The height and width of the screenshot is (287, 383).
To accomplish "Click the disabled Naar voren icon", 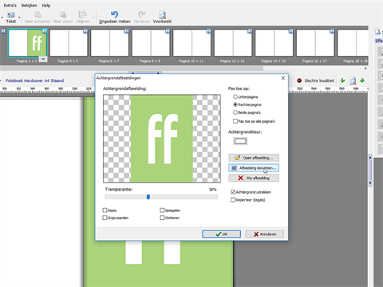I will coord(63,14).
